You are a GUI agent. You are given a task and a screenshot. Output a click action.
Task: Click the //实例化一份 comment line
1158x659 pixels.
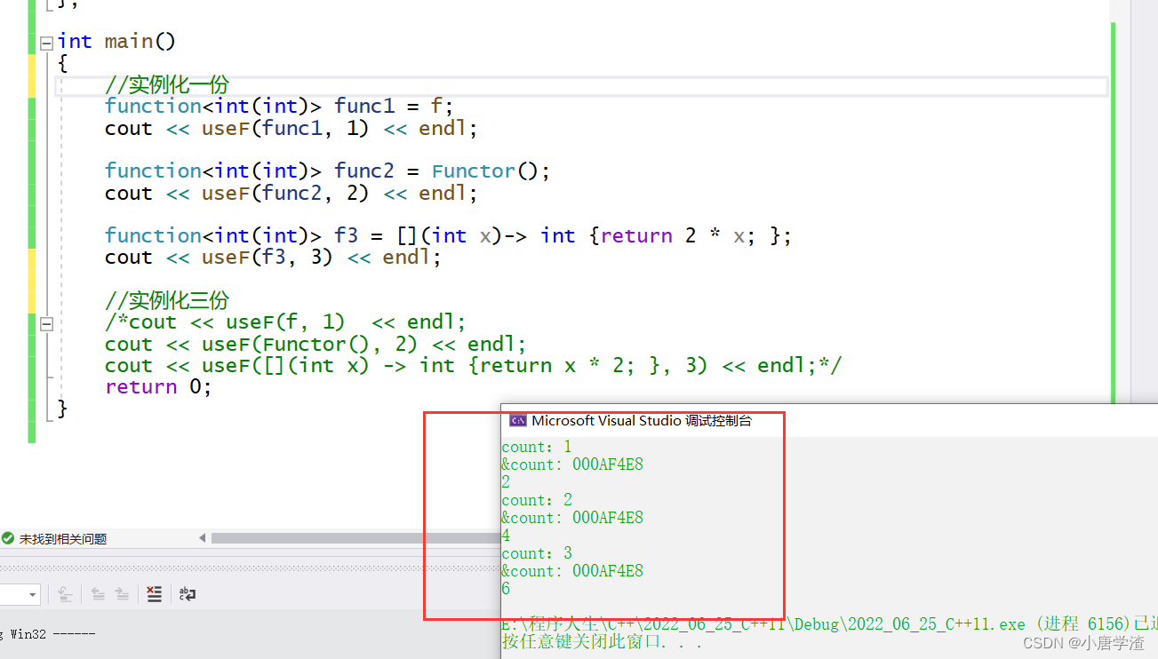point(167,85)
